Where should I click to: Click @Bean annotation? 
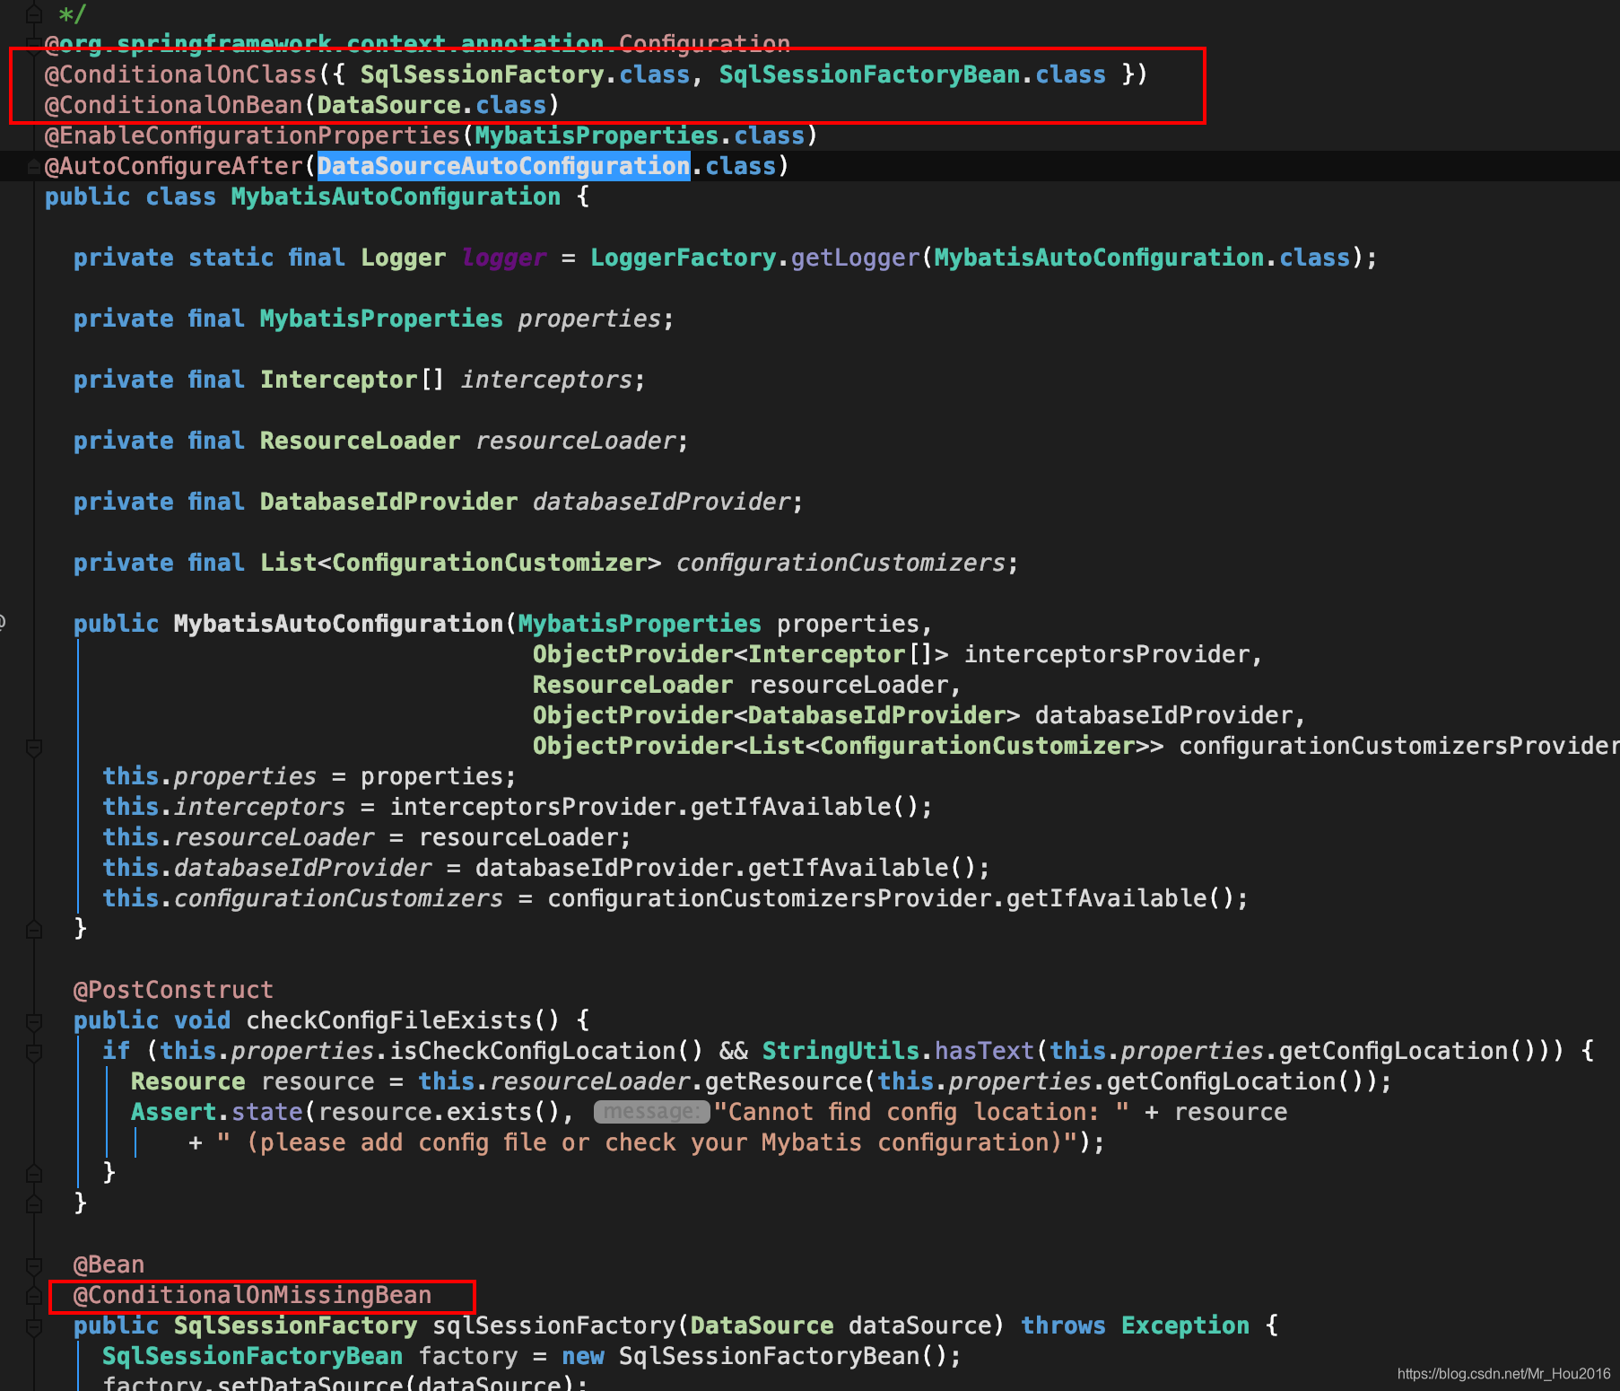109,1264
